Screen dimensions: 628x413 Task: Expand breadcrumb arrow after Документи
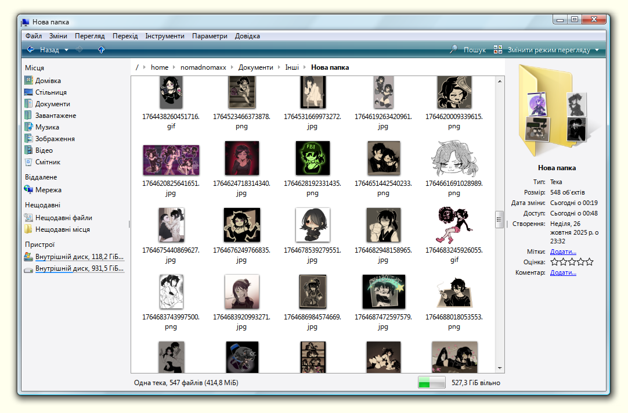point(279,67)
